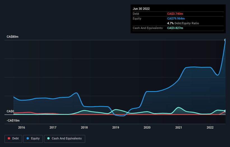Click the Debt value CA$3.740m
The width and height of the screenshot is (230, 147).
(175, 14)
